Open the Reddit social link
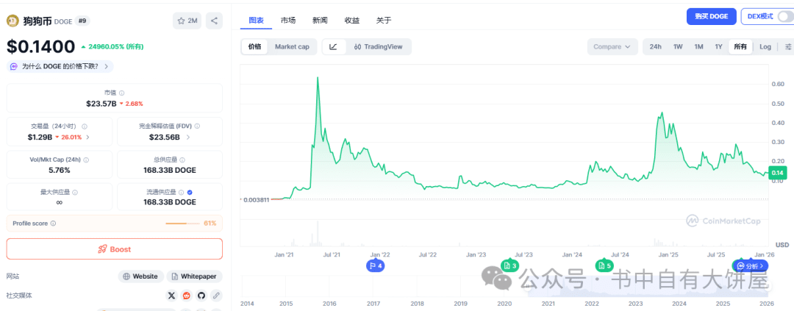This screenshot has width=794, height=311. point(186,296)
